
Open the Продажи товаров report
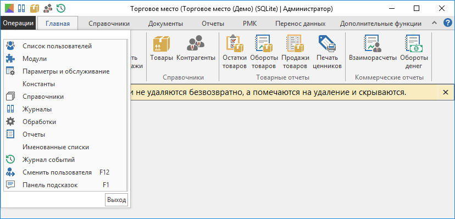tap(295, 52)
